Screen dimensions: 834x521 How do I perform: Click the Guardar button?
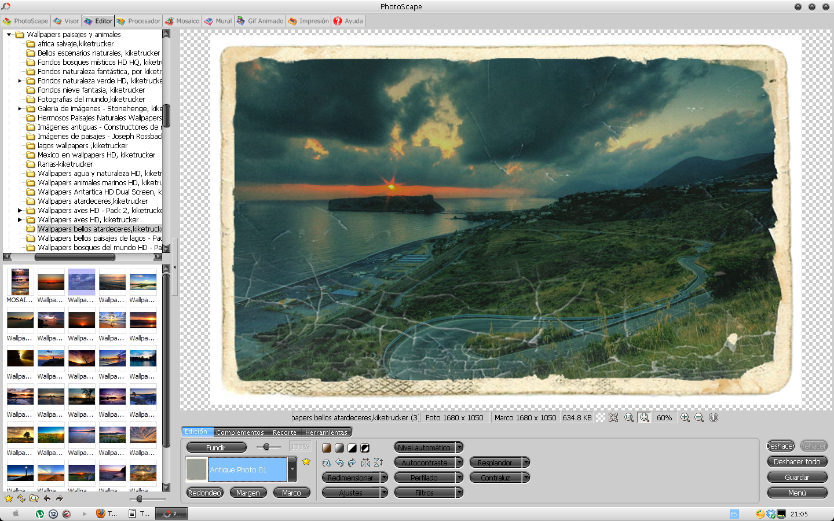797,477
